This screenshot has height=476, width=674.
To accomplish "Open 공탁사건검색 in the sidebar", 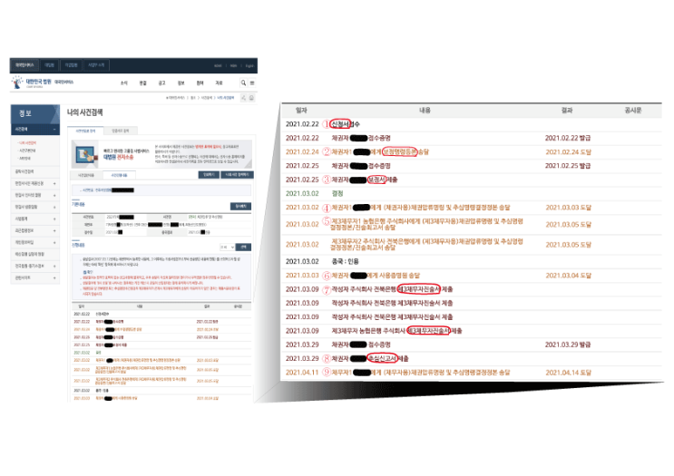I will (35, 171).
